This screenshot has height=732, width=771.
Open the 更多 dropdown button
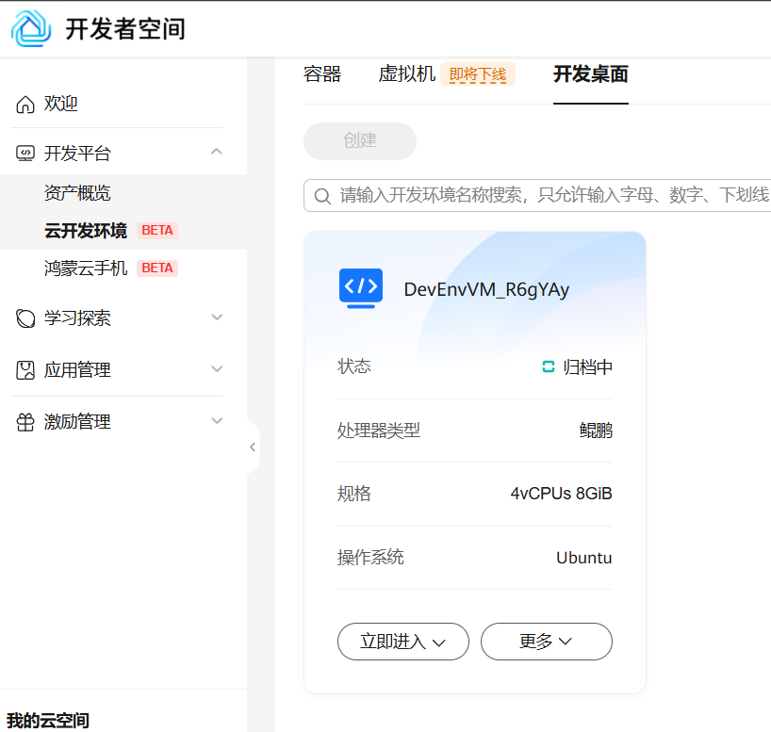click(x=547, y=642)
